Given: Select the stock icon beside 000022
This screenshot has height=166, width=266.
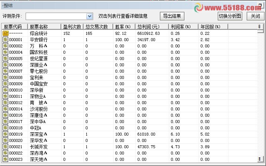Looking at the screenshot, I should 6,153.
